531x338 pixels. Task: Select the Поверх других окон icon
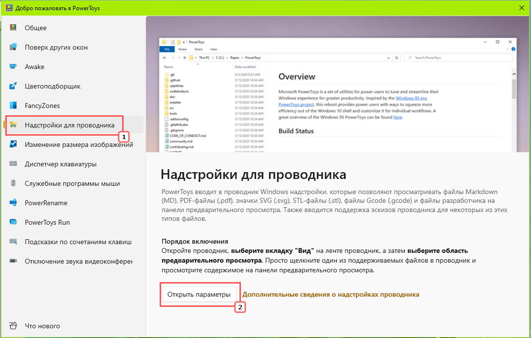pyautogui.click(x=13, y=47)
